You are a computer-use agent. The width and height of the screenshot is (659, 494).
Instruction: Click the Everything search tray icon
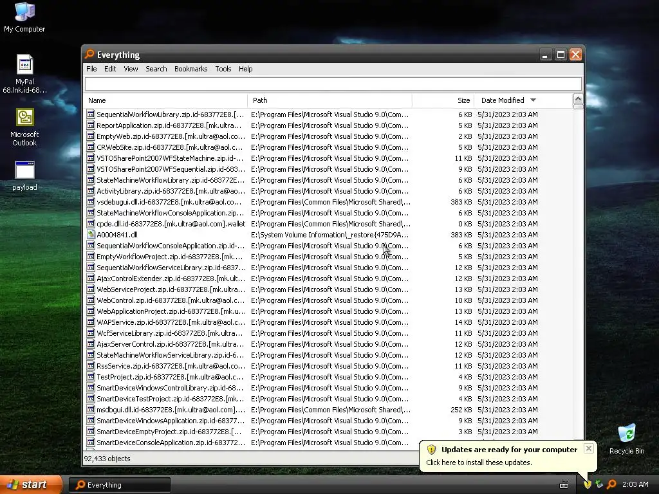[x=611, y=484]
